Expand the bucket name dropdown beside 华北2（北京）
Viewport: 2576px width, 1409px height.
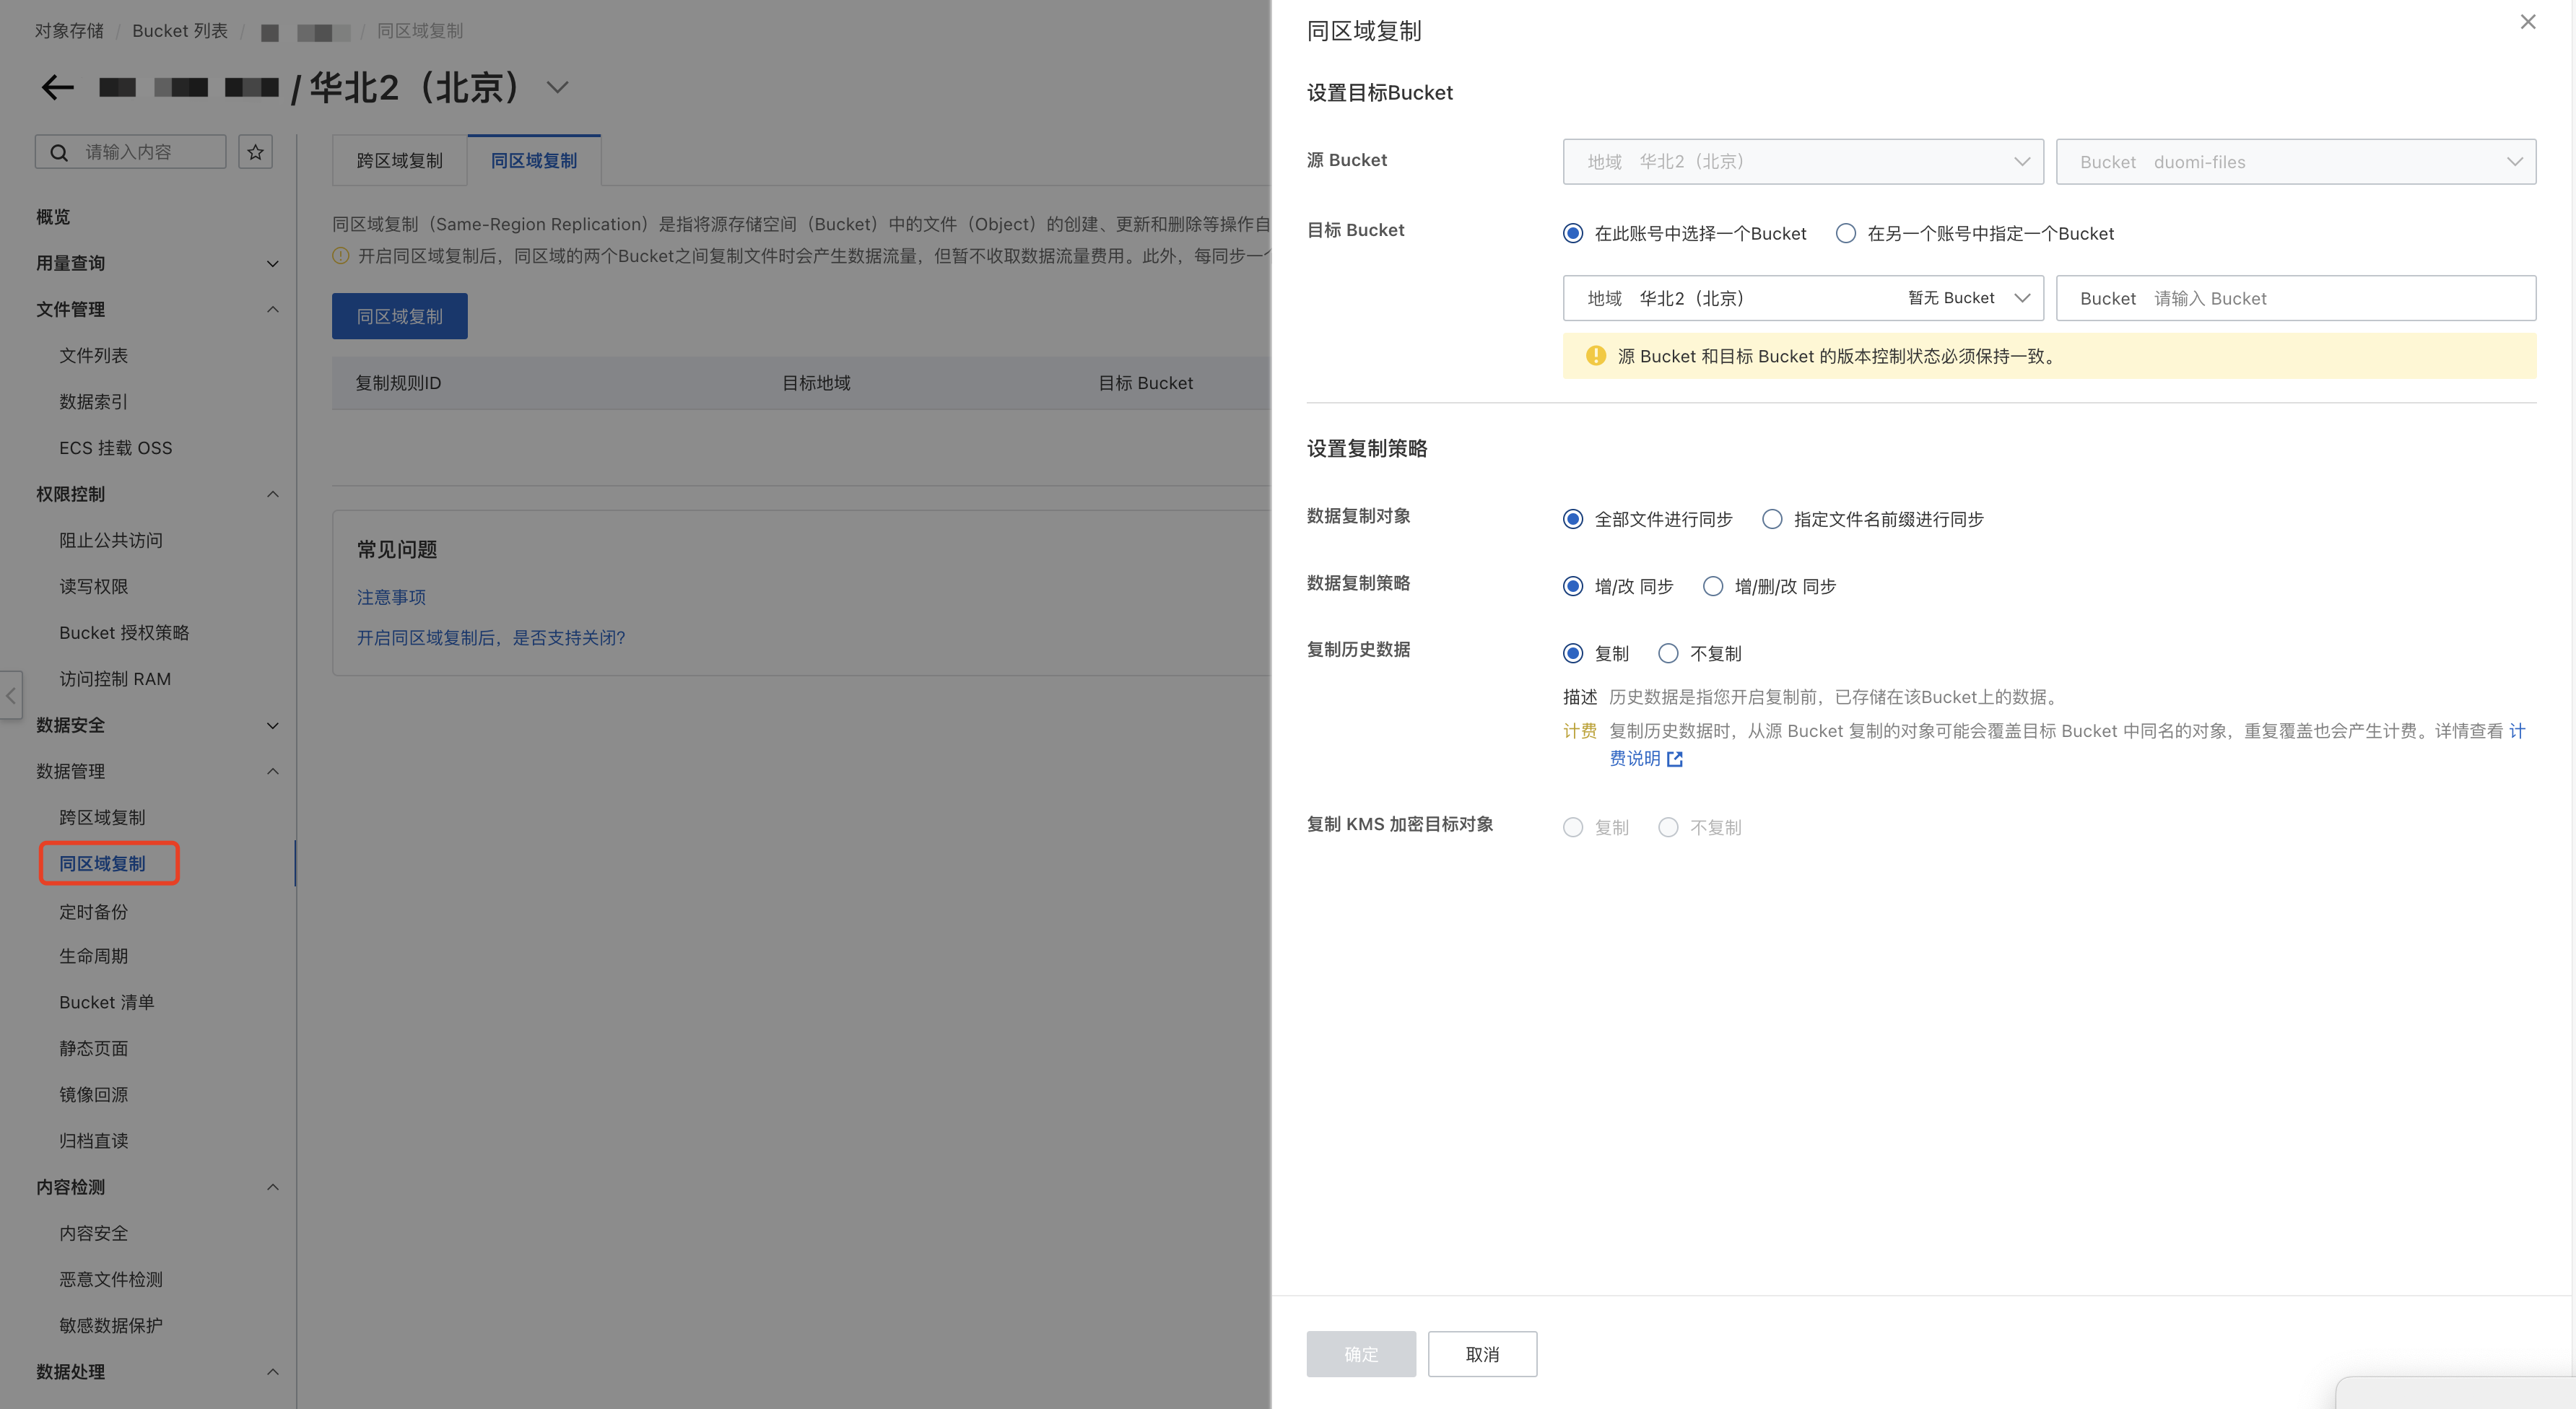tap(557, 87)
